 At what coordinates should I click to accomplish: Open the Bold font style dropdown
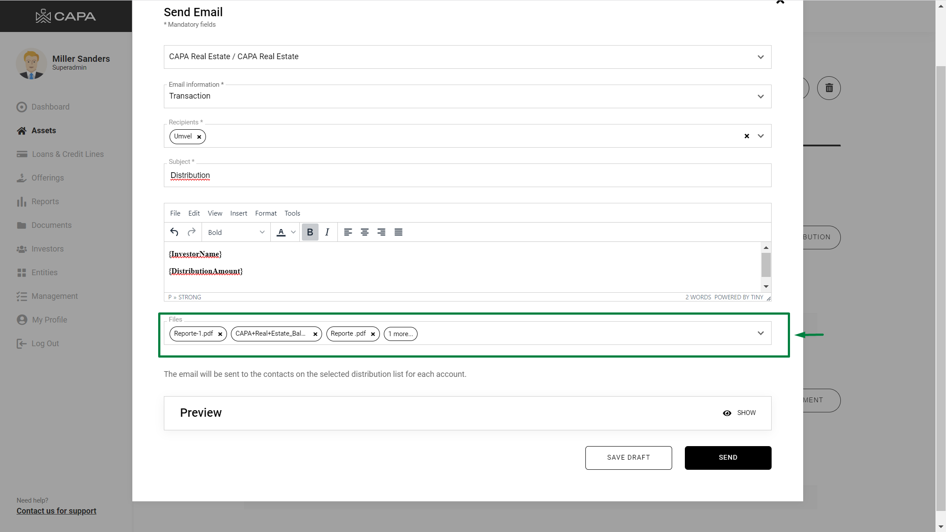point(236,232)
